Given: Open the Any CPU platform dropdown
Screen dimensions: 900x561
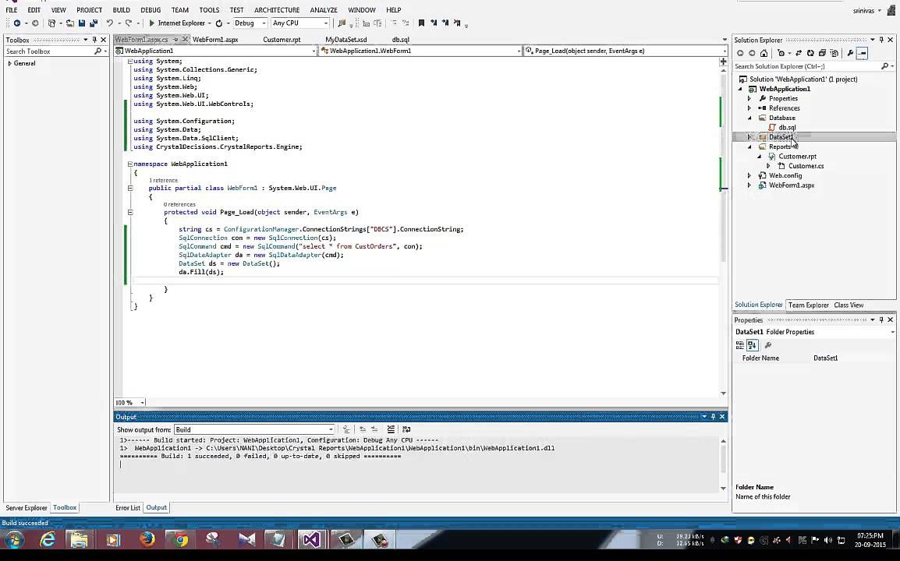Looking at the screenshot, I should coord(300,23).
